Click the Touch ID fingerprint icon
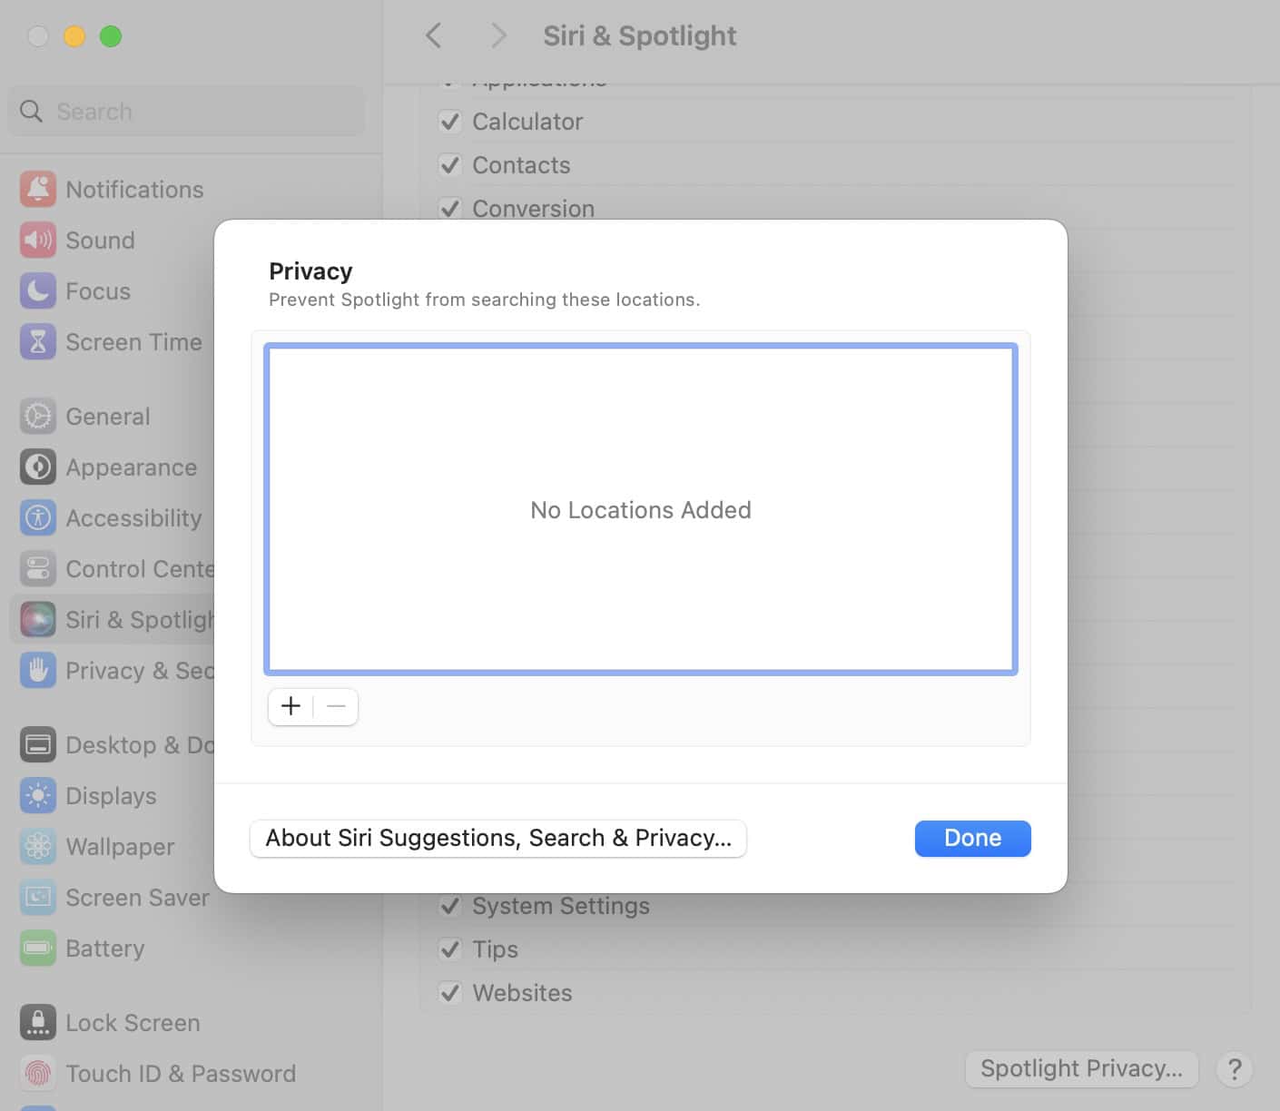This screenshot has width=1280, height=1111. point(38,1074)
